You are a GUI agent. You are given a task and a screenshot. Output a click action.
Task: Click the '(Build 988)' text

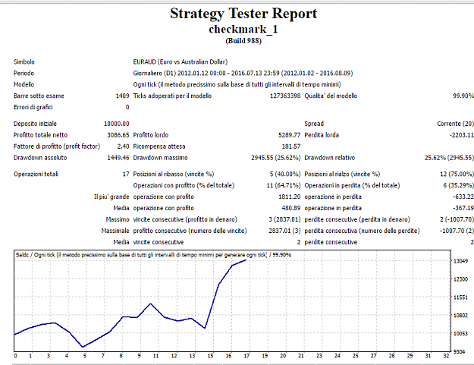243,40
